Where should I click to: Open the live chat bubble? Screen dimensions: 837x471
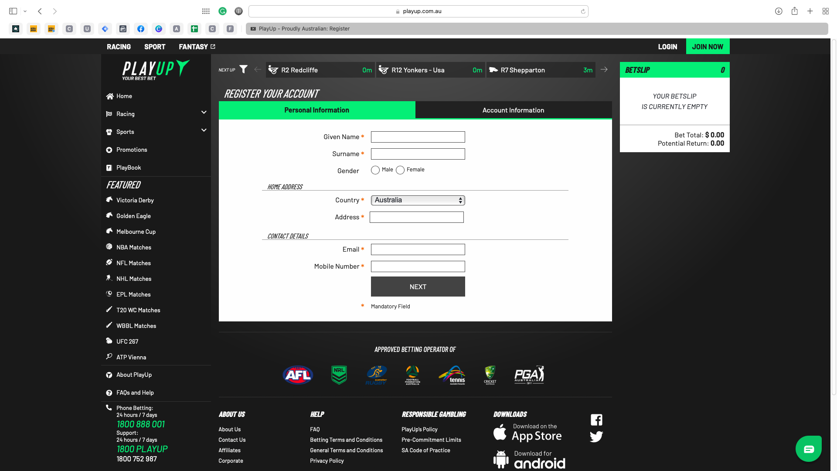click(809, 449)
